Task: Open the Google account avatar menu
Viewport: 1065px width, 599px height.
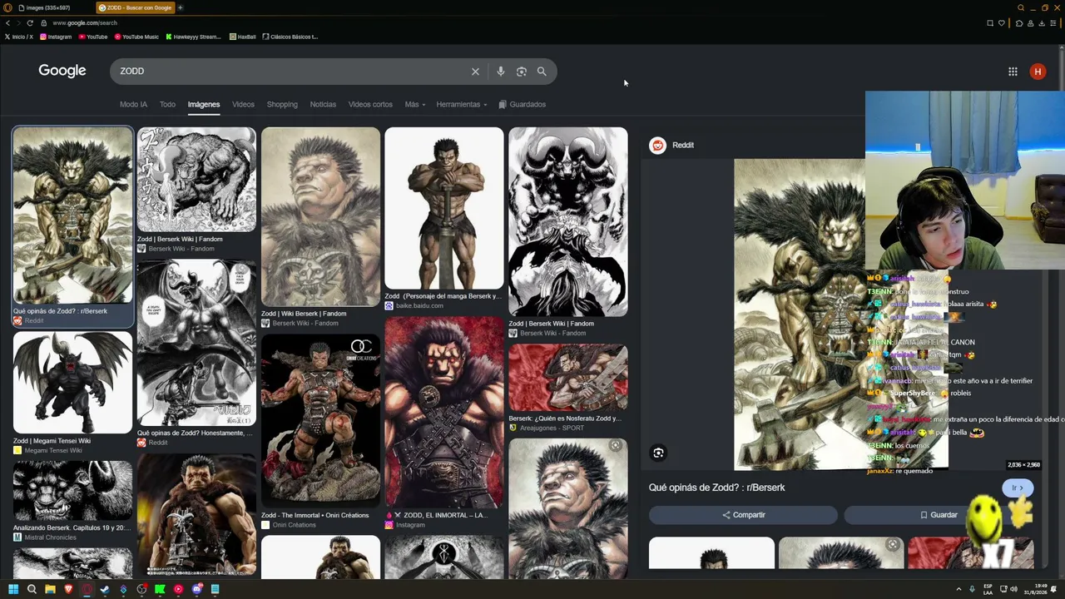Action: point(1038,72)
